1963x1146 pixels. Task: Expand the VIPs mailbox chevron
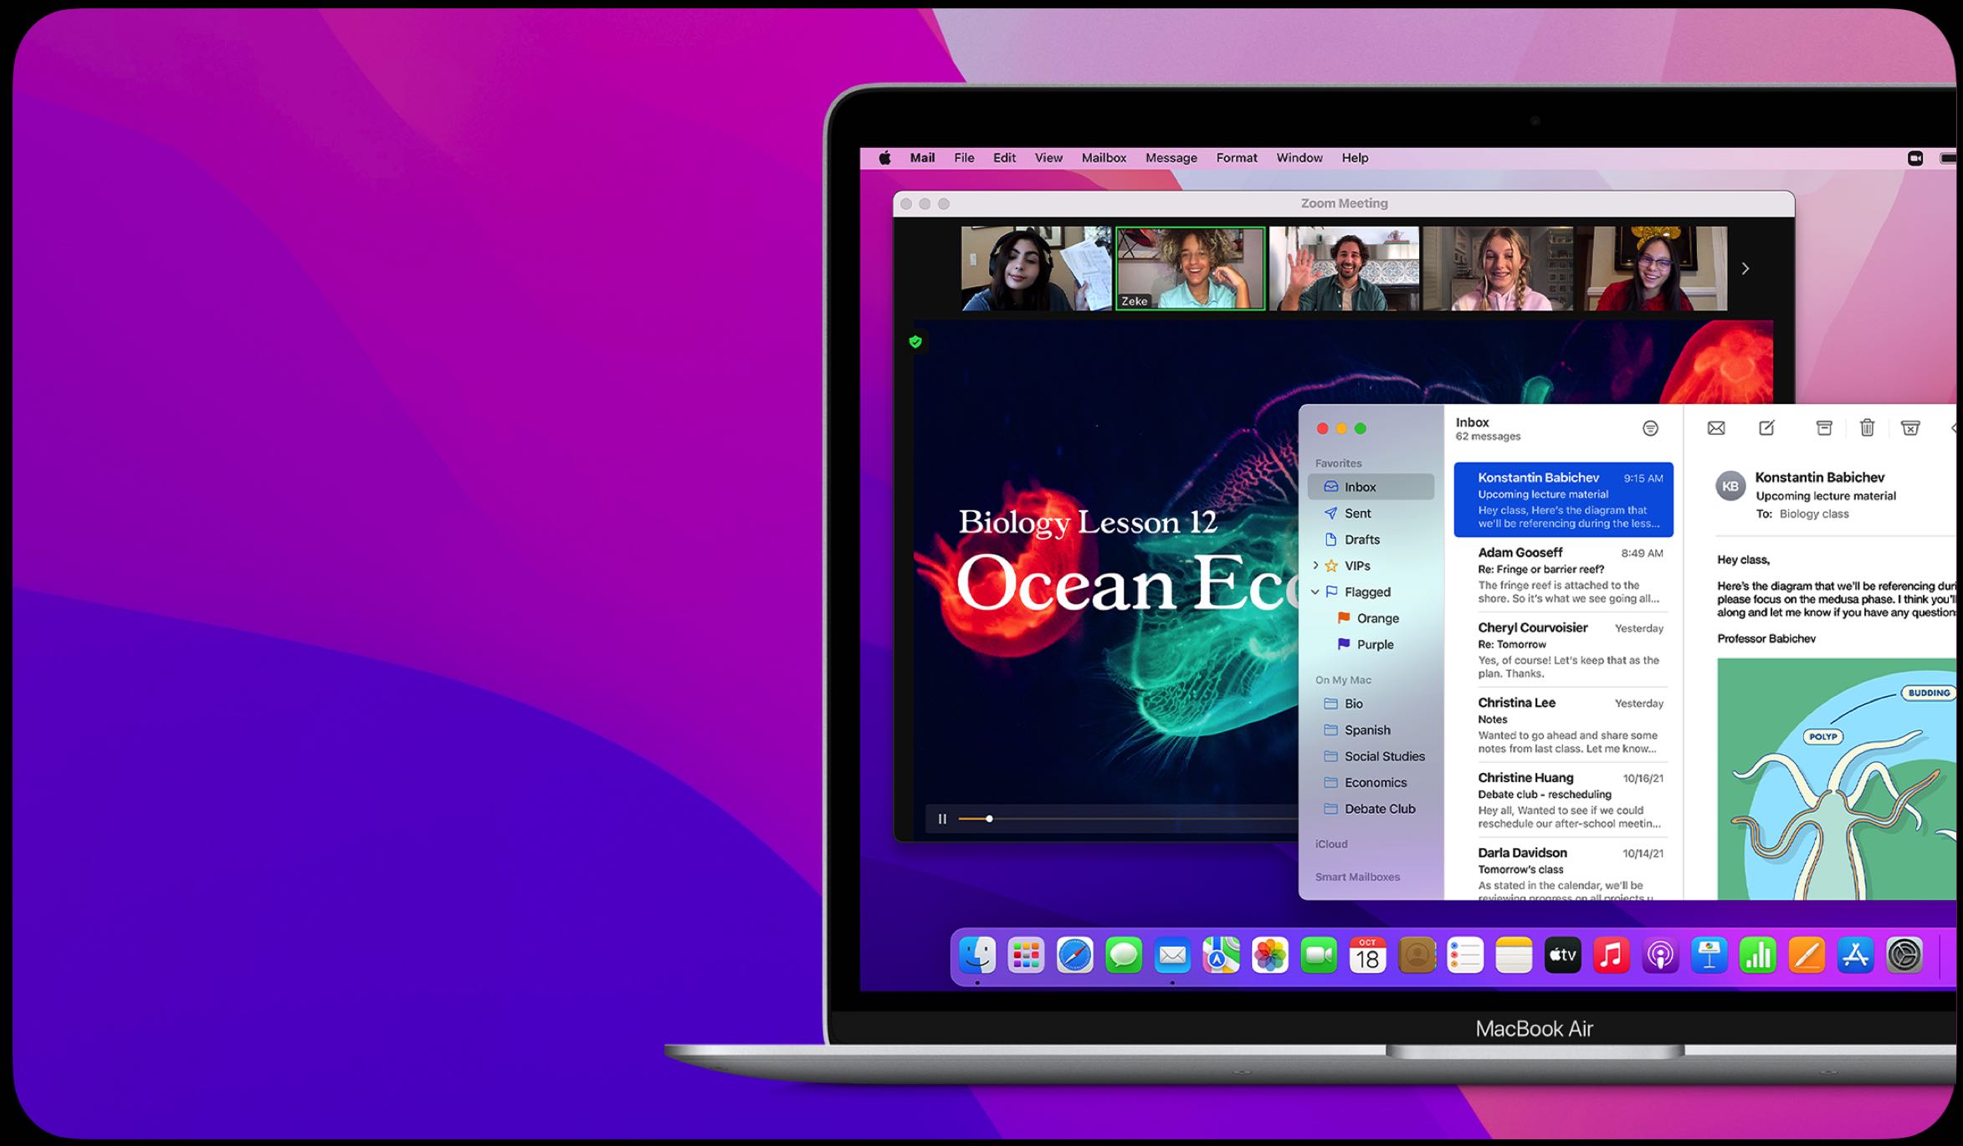pyautogui.click(x=1315, y=565)
